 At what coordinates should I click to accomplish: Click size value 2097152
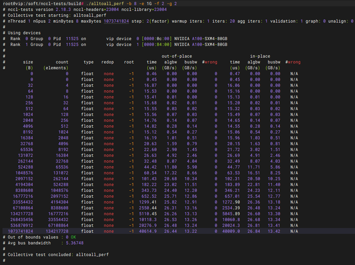tap(24, 179)
